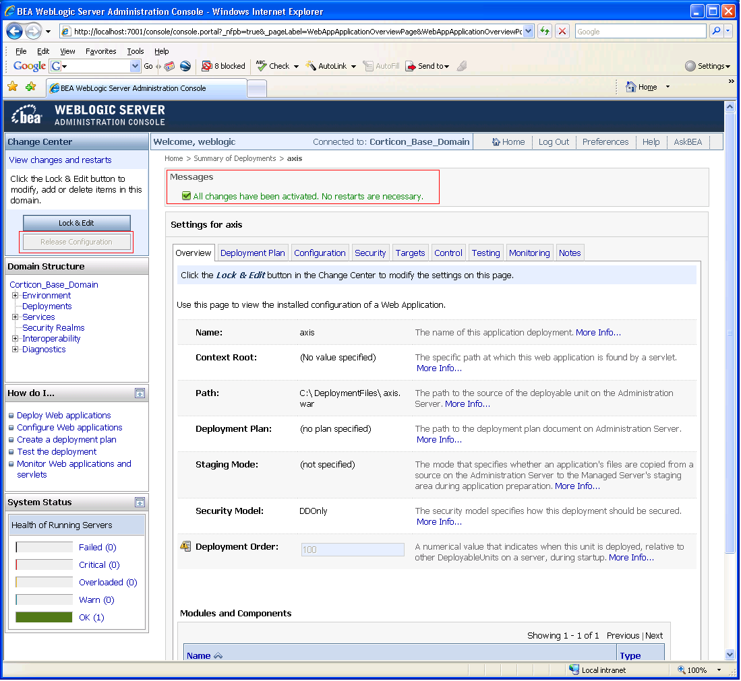The width and height of the screenshot is (741, 681).
Task: Click the Deployment Order warning icon
Action: (185, 546)
